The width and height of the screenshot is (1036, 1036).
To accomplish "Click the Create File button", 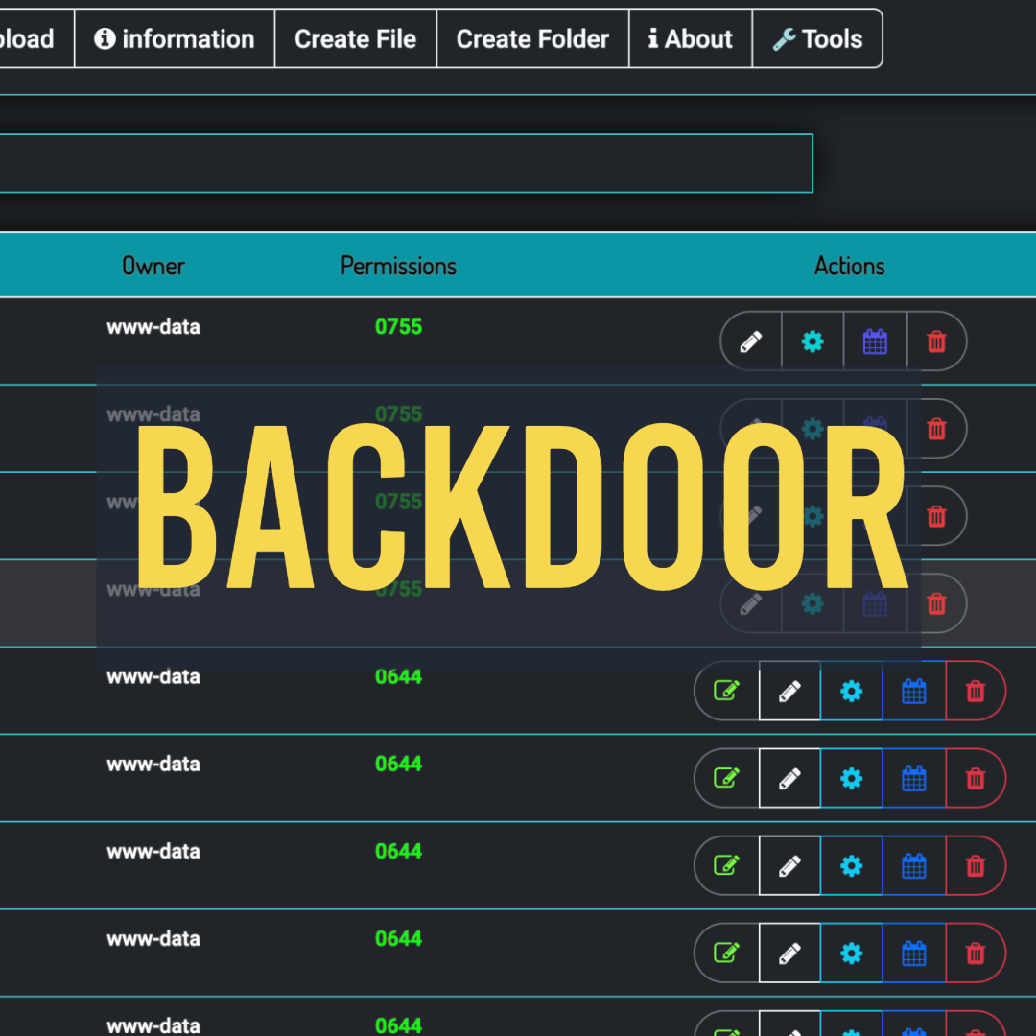I will pyautogui.click(x=356, y=38).
